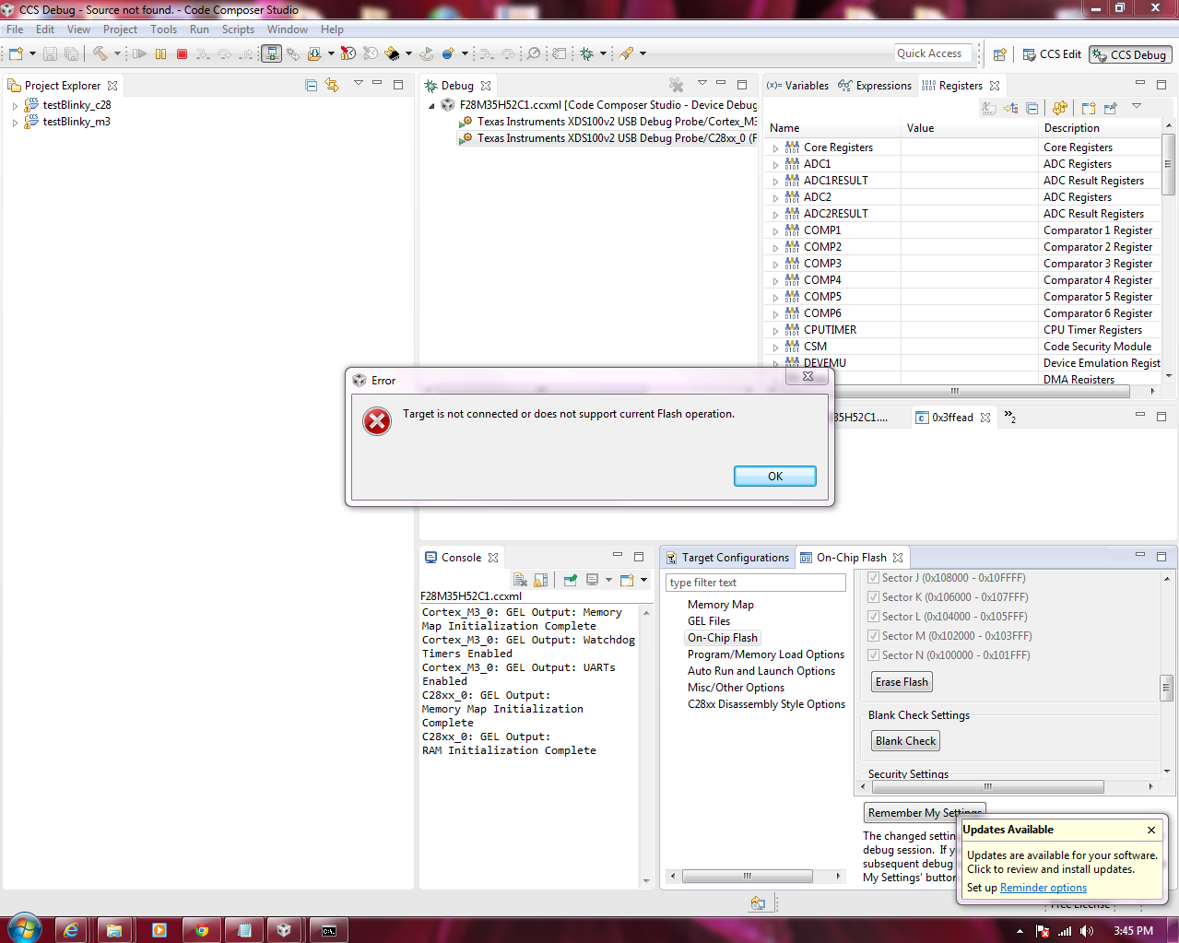This screenshot has width=1179, height=943.
Task: Click the settings list horizontal scrollbar thumb
Action: (748, 876)
